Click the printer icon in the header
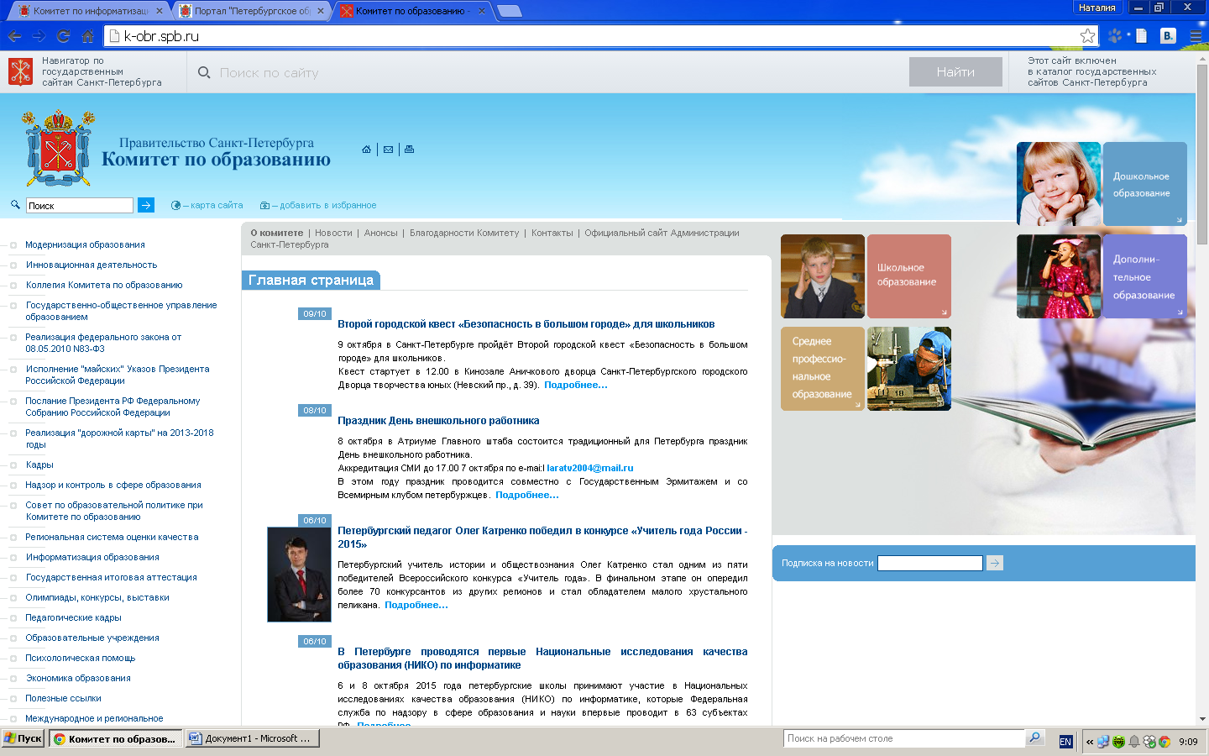Image resolution: width=1209 pixels, height=756 pixels. point(409,150)
